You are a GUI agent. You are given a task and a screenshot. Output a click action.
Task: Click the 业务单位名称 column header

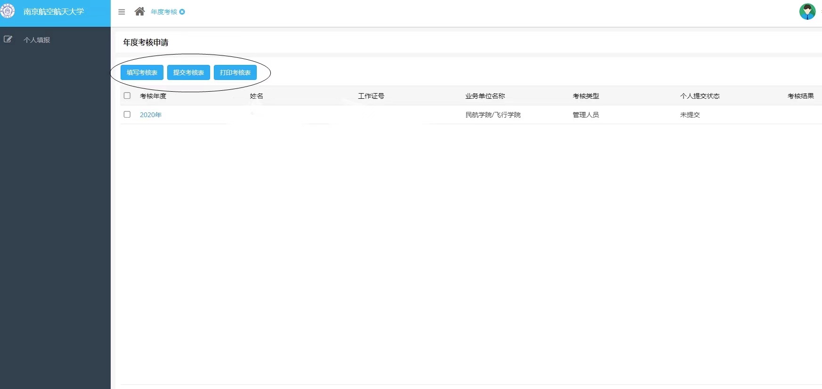[485, 96]
